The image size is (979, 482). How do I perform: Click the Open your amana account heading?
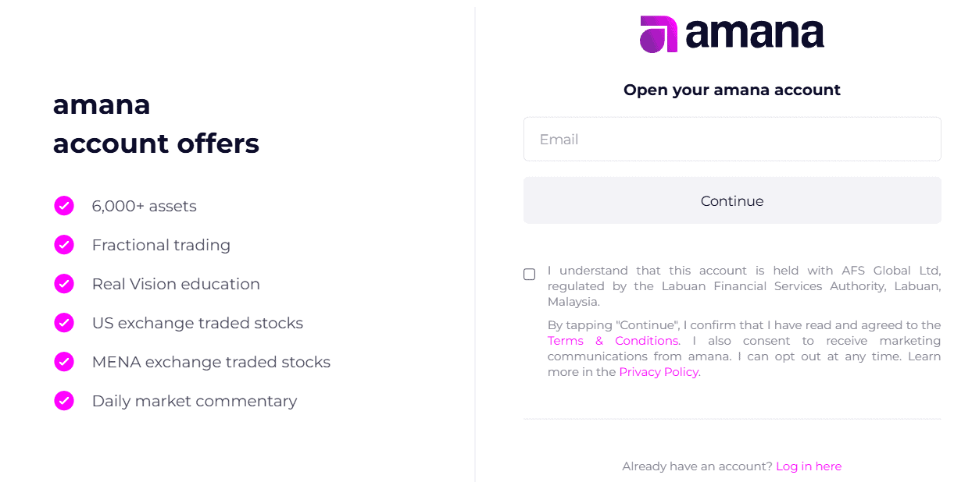click(731, 90)
